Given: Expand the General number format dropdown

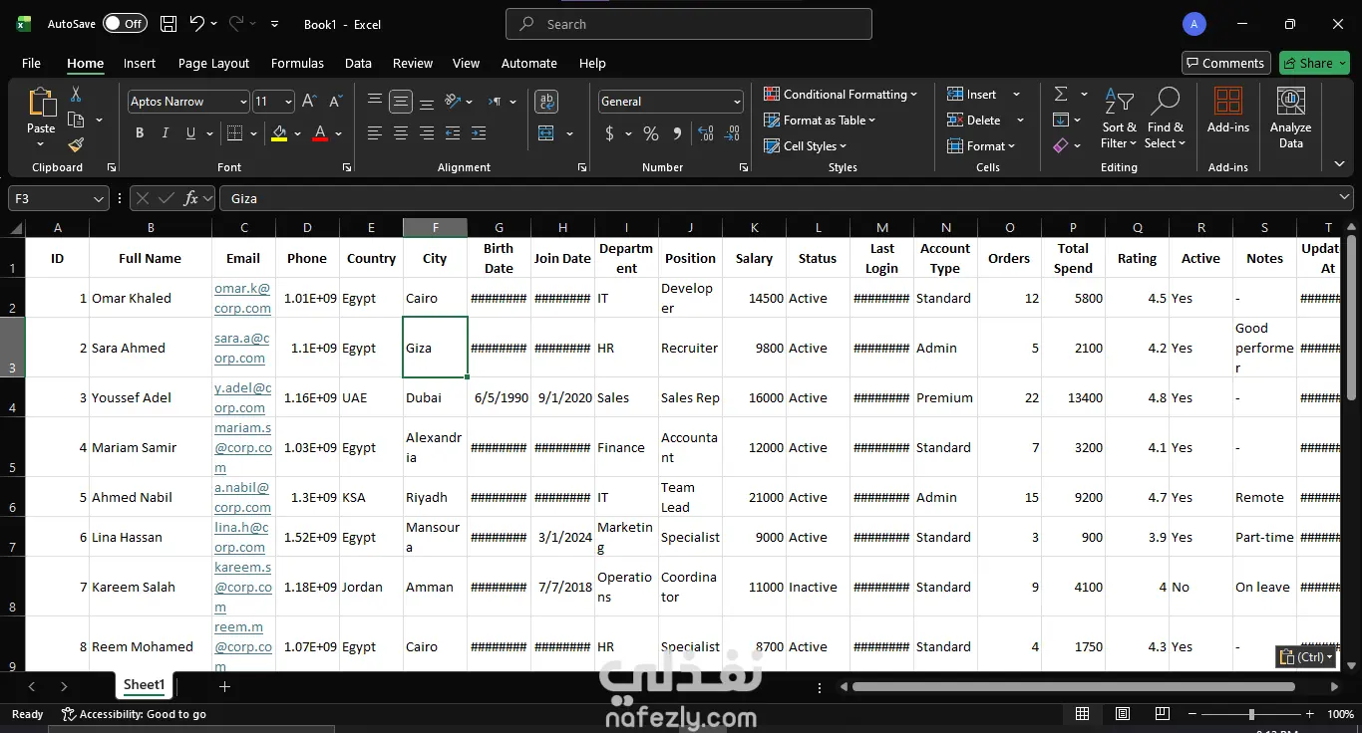Looking at the screenshot, I should pos(737,102).
